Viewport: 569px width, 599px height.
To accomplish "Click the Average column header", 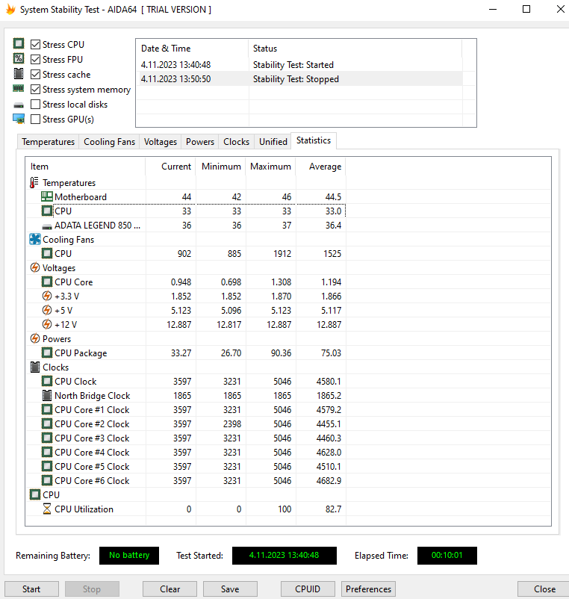I will [321, 167].
